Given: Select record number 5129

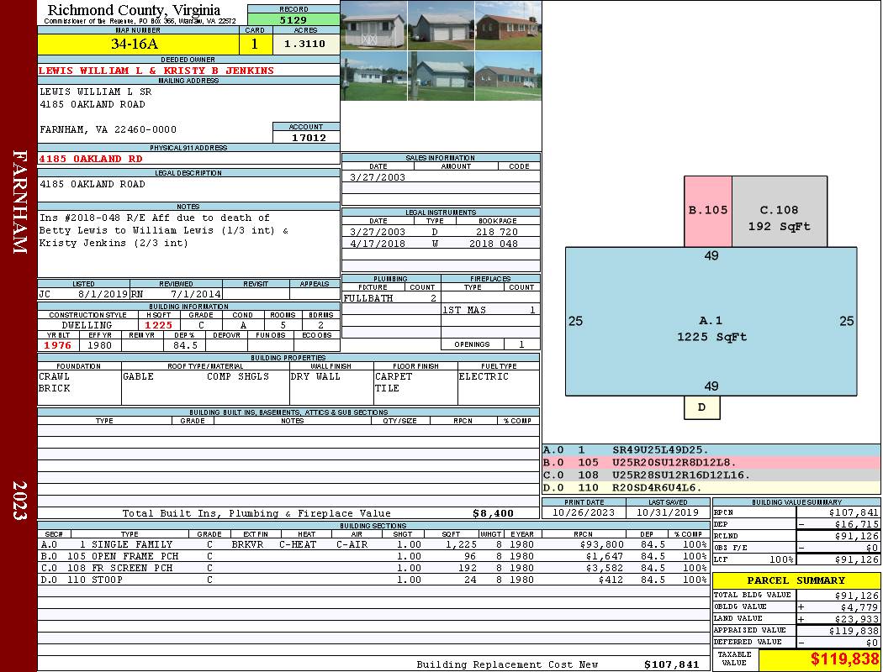Looking at the screenshot, I should pos(293,20).
